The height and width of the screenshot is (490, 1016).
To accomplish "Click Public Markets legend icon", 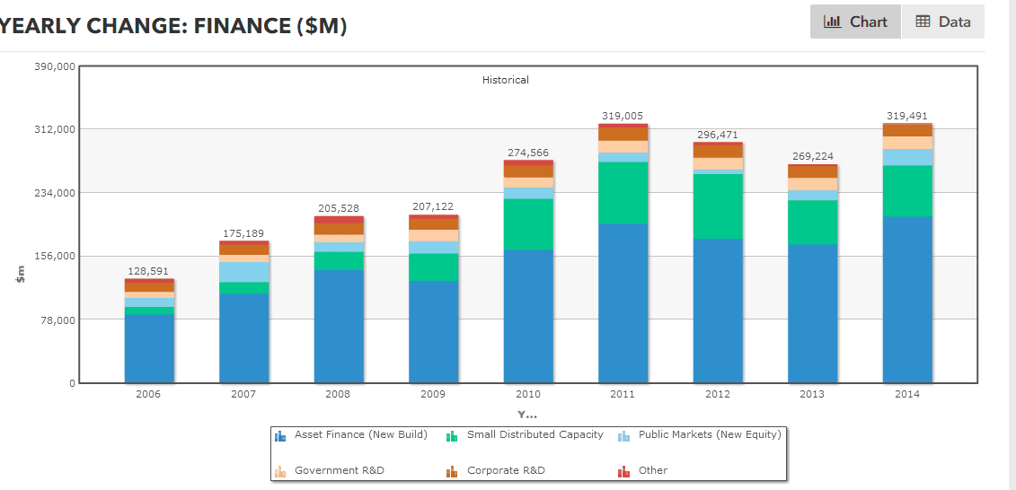I will click(624, 436).
